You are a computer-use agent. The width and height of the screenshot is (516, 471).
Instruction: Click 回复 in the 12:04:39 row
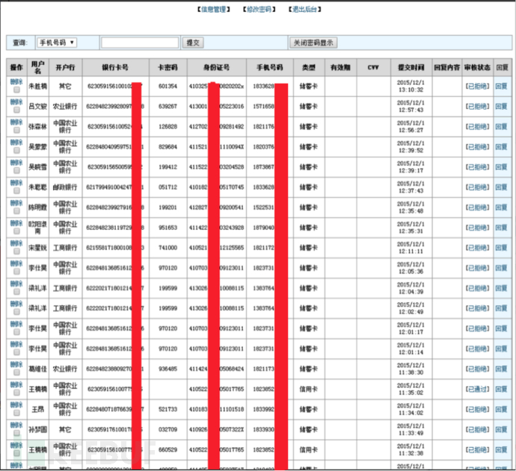point(501,288)
